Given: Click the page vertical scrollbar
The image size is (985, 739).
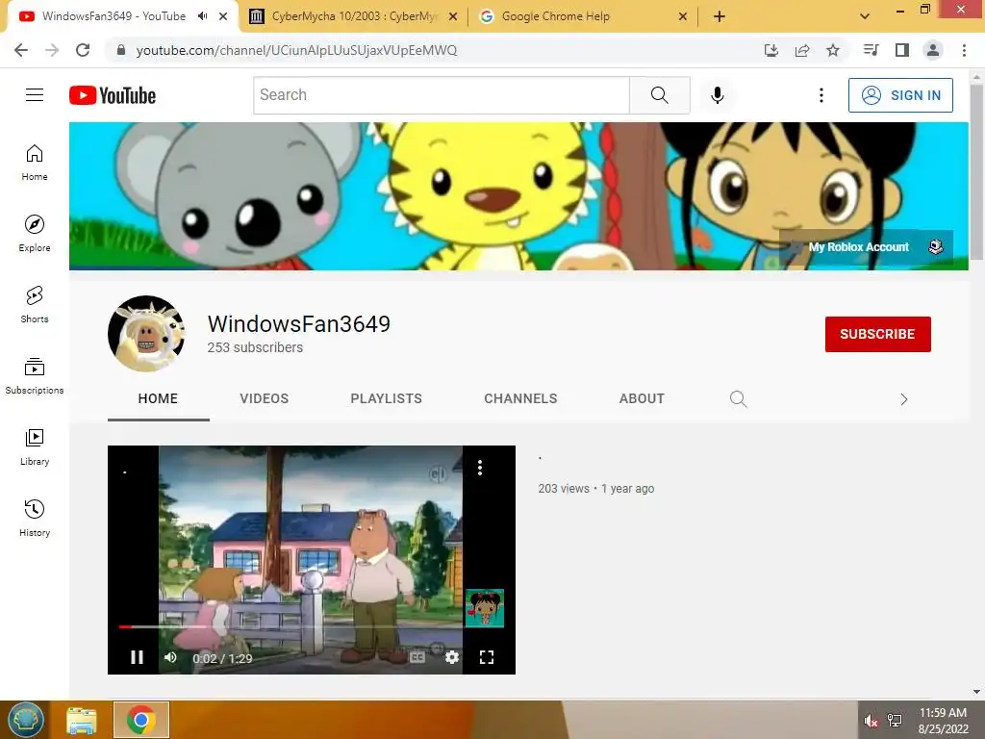Looking at the screenshot, I should pos(976,171).
